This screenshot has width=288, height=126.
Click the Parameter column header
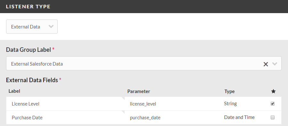click(139, 91)
